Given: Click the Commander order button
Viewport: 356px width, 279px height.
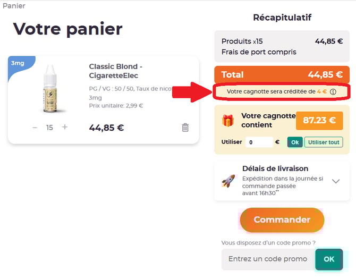Looking at the screenshot, I should pyautogui.click(x=282, y=220).
